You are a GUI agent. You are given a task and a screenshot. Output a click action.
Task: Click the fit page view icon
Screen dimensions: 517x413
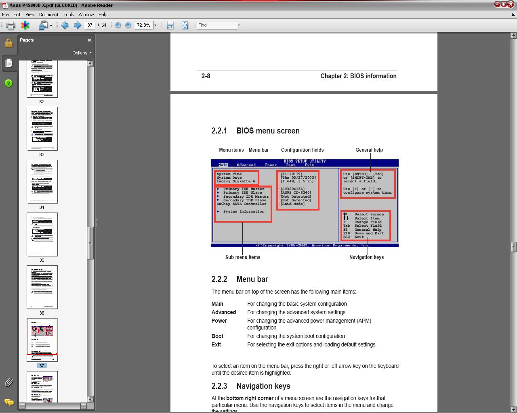pos(185,25)
